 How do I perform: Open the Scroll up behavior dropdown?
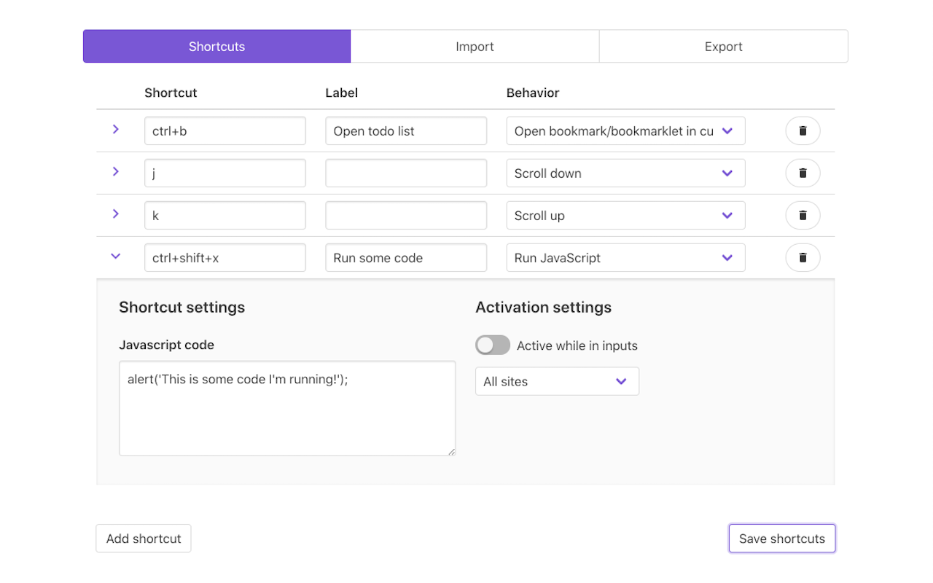[625, 215]
